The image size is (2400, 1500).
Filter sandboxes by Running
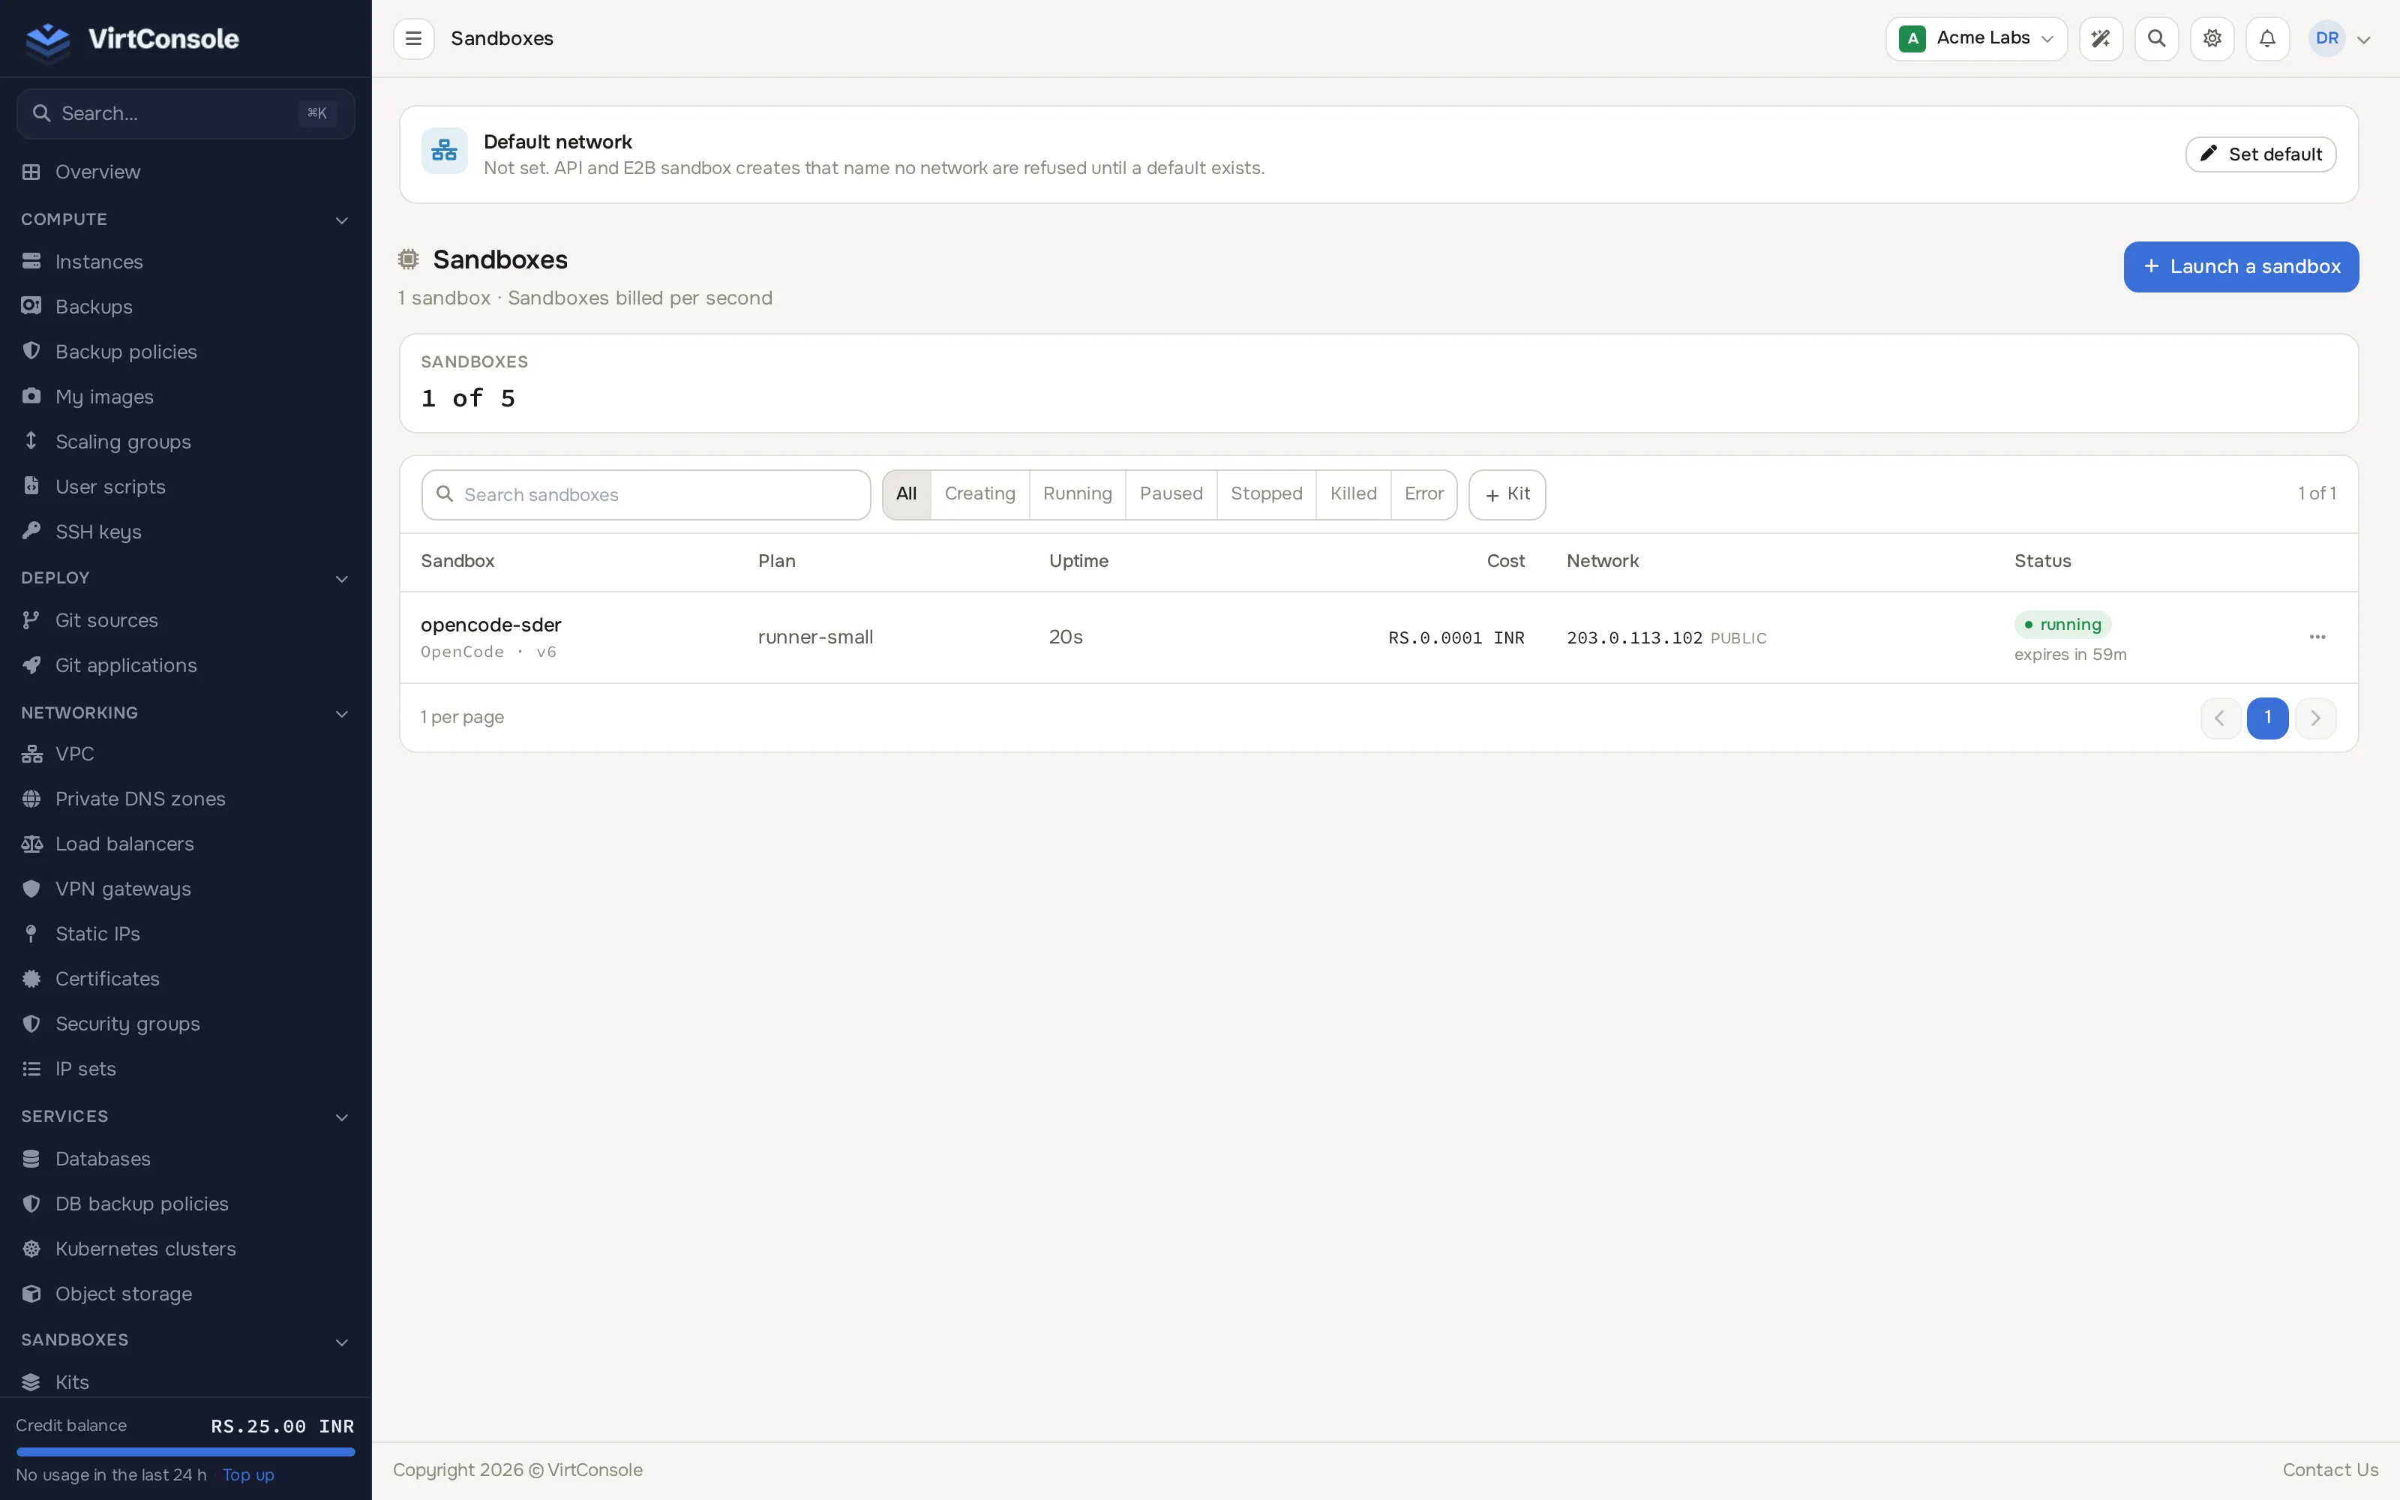click(1077, 494)
